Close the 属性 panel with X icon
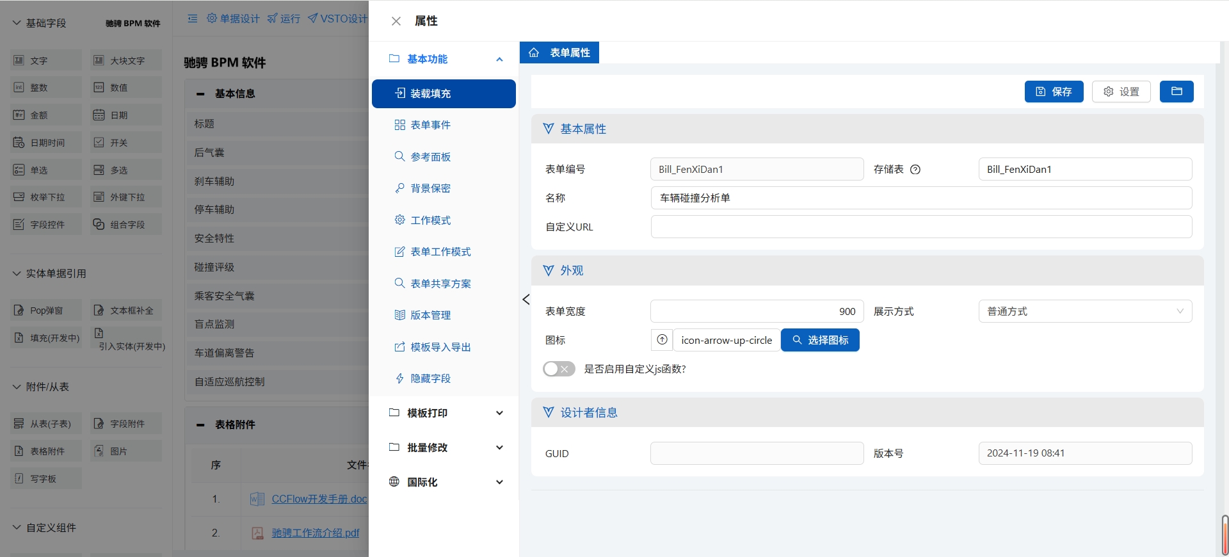The width and height of the screenshot is (1229, 557). click(396, 21)
